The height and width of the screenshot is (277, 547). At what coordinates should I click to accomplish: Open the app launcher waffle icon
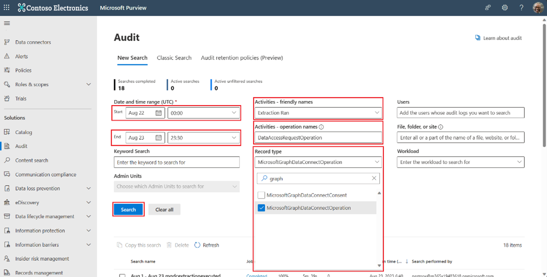tap(6, 8)
